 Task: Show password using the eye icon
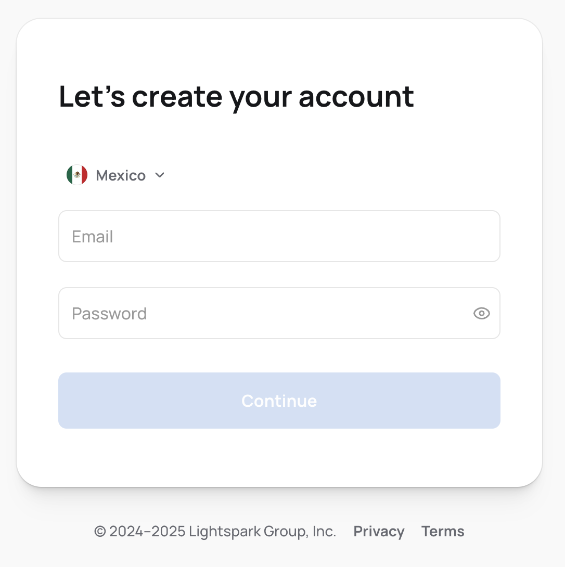[481, 313]
